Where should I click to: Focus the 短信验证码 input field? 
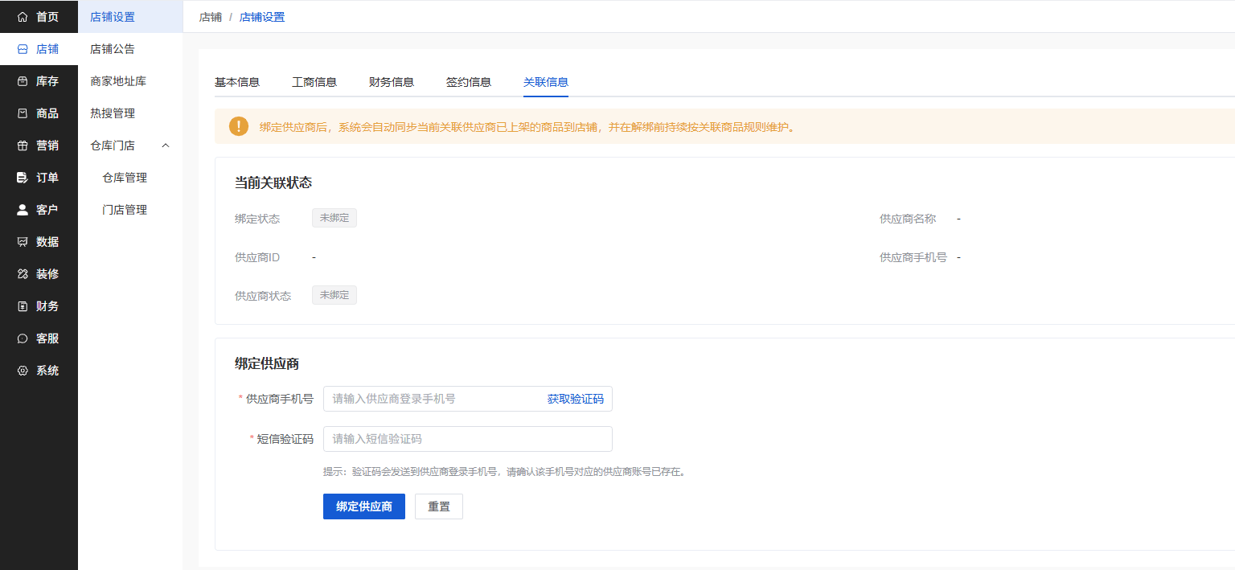[x=468, y=439]
